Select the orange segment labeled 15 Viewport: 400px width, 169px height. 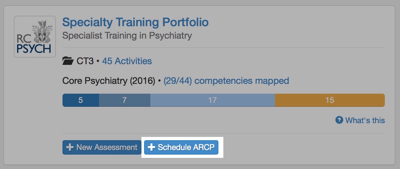coord(330,100)
